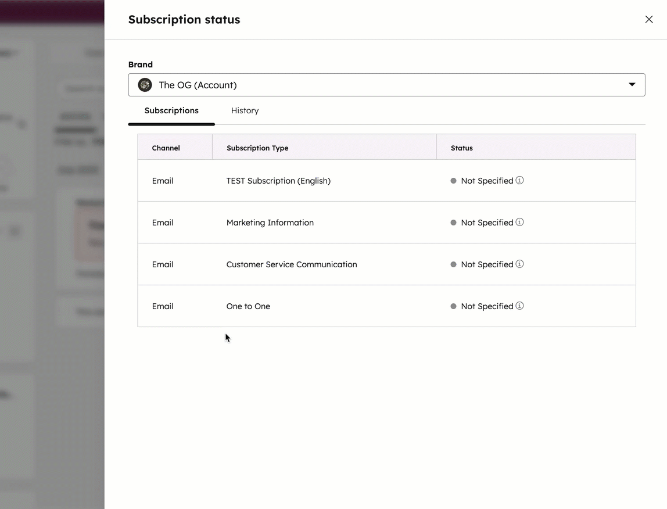667x509 pixels.
Task: Click the chevron arrow on the Brand selector
Action: pyautogui.click(x=632, y=85)
